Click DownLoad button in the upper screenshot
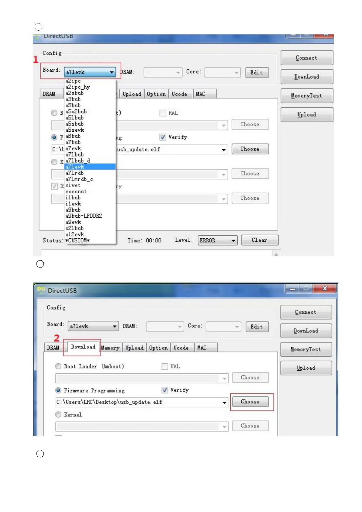Viewport: 362px width, 512px height. (307, 77)
